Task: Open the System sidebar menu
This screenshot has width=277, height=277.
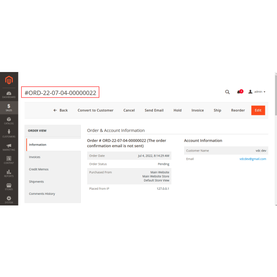Action: click(9, 199)
